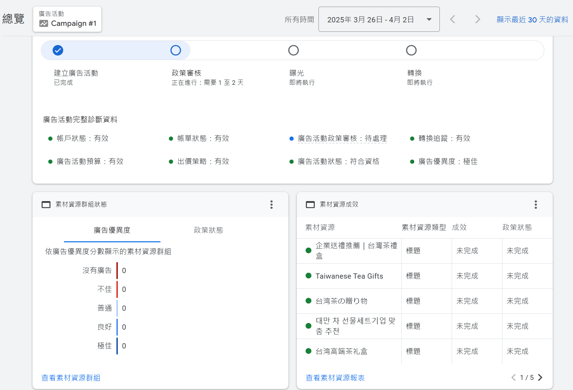Click 廣告活動預算:有效 status text
The width and height of the screenshot is (573, 390).
pos(90,161)
